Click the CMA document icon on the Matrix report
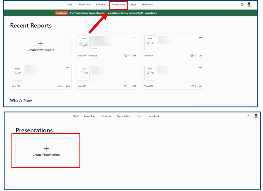The height and width of the screenshot is (191, 263). [84, 43]
